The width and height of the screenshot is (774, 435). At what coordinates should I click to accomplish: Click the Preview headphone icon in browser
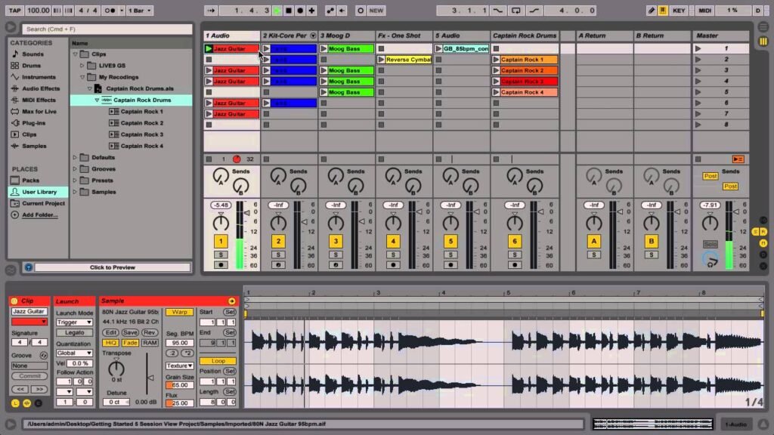click(x=29, y=267)
